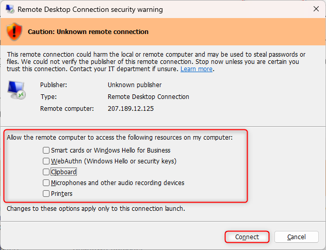The image size is (326, 250).
Task: Click the Caution: Unknown remote connection heading
Action: coord(88,32)
